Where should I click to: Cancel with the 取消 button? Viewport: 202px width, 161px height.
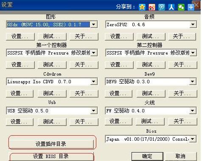point(181,156)
